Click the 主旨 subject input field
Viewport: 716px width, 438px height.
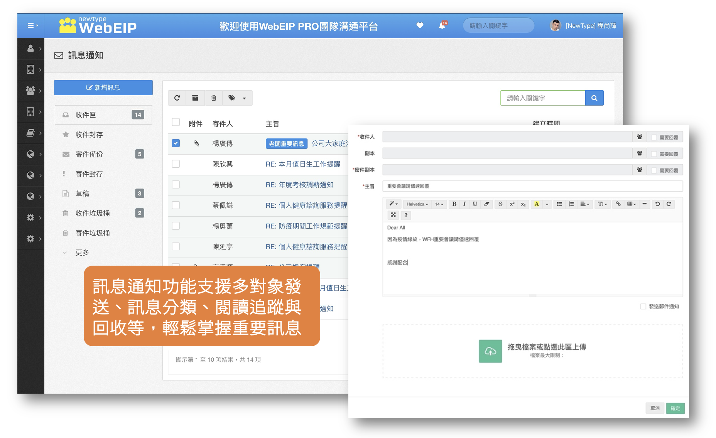point(532,186)
